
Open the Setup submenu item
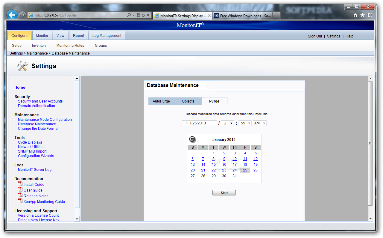click(17, 46)
